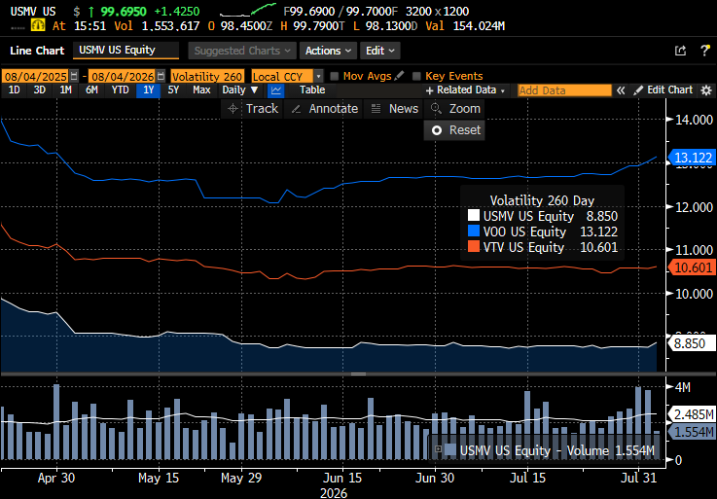This screenshot has width=717, height=499.
Task: Click the 8.850 USMV axis value label
Action: click(693, 343)
